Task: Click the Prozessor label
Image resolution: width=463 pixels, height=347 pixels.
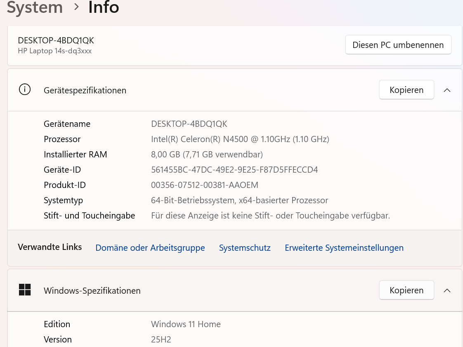Action: click(62, 139)
